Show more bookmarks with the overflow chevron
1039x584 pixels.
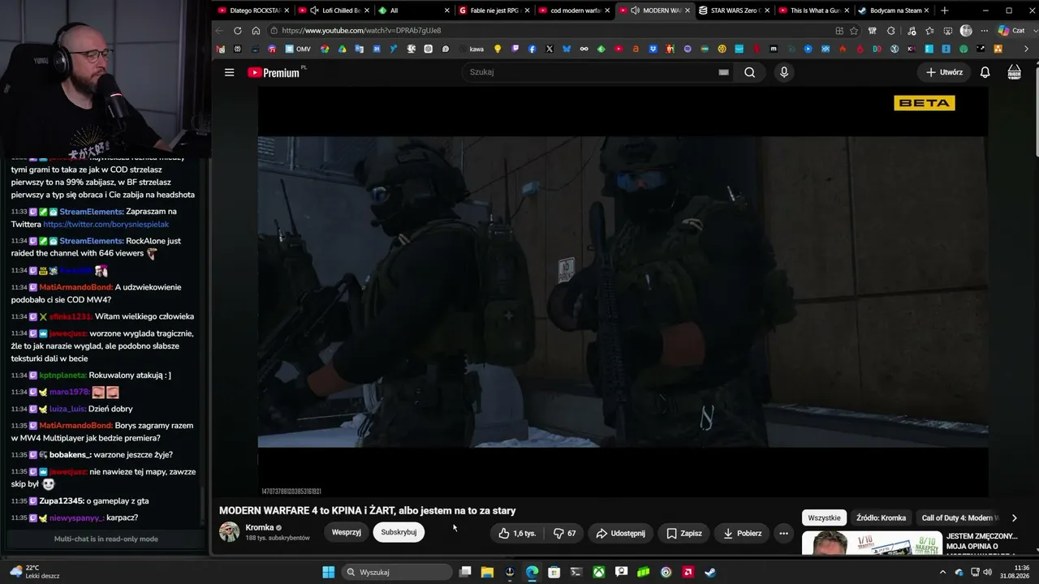click(1026, 49)
